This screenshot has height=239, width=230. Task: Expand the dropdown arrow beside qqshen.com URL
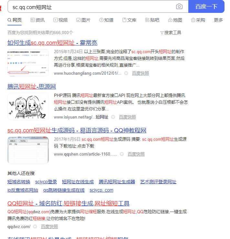[122, 154]
